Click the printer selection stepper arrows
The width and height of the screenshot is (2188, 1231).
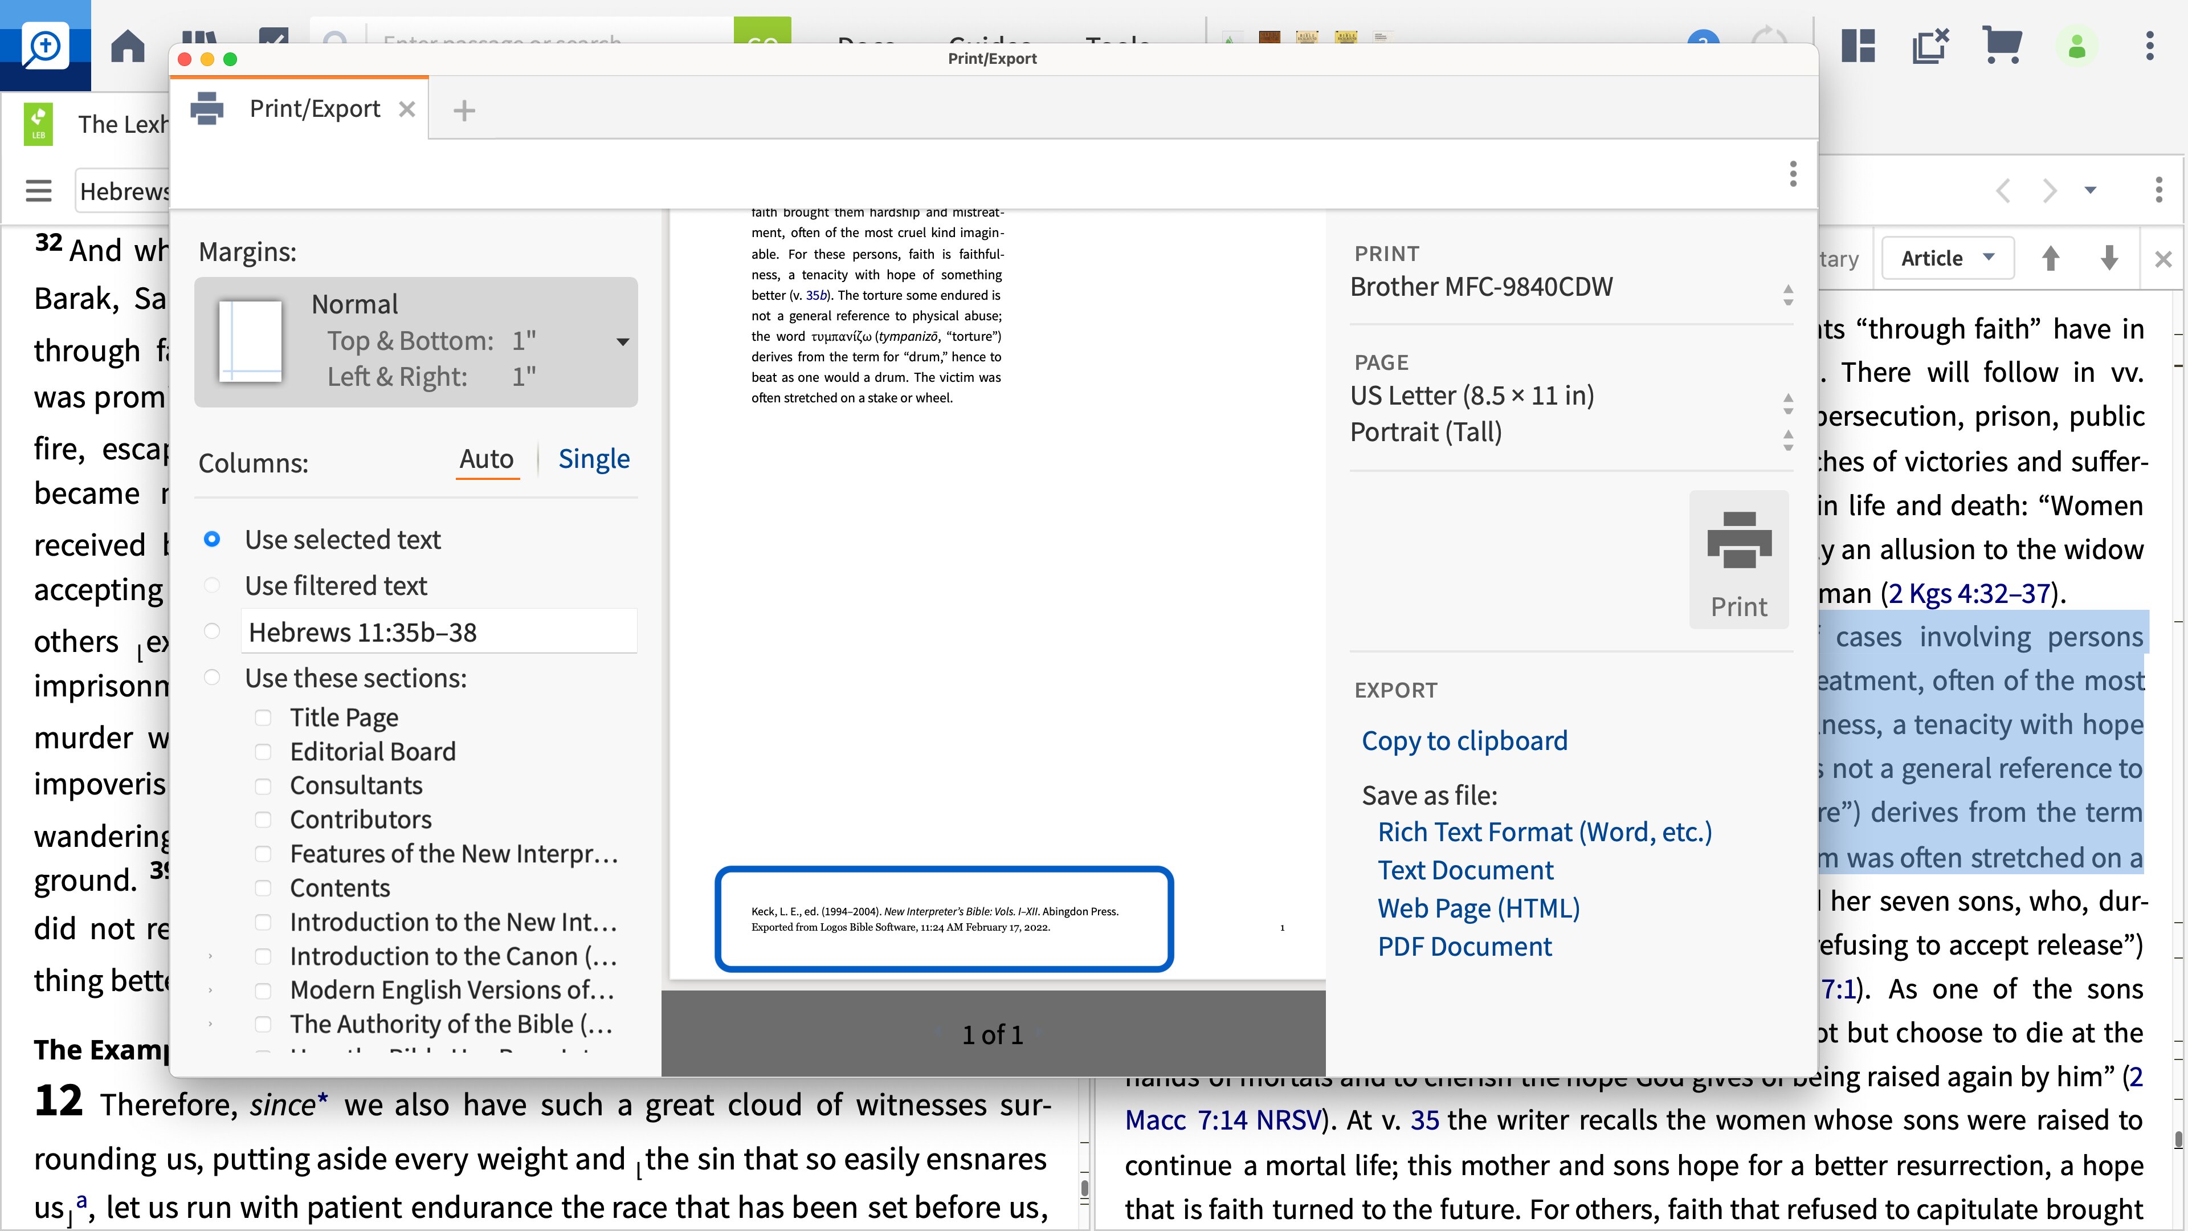click(x=1788, y=296)
